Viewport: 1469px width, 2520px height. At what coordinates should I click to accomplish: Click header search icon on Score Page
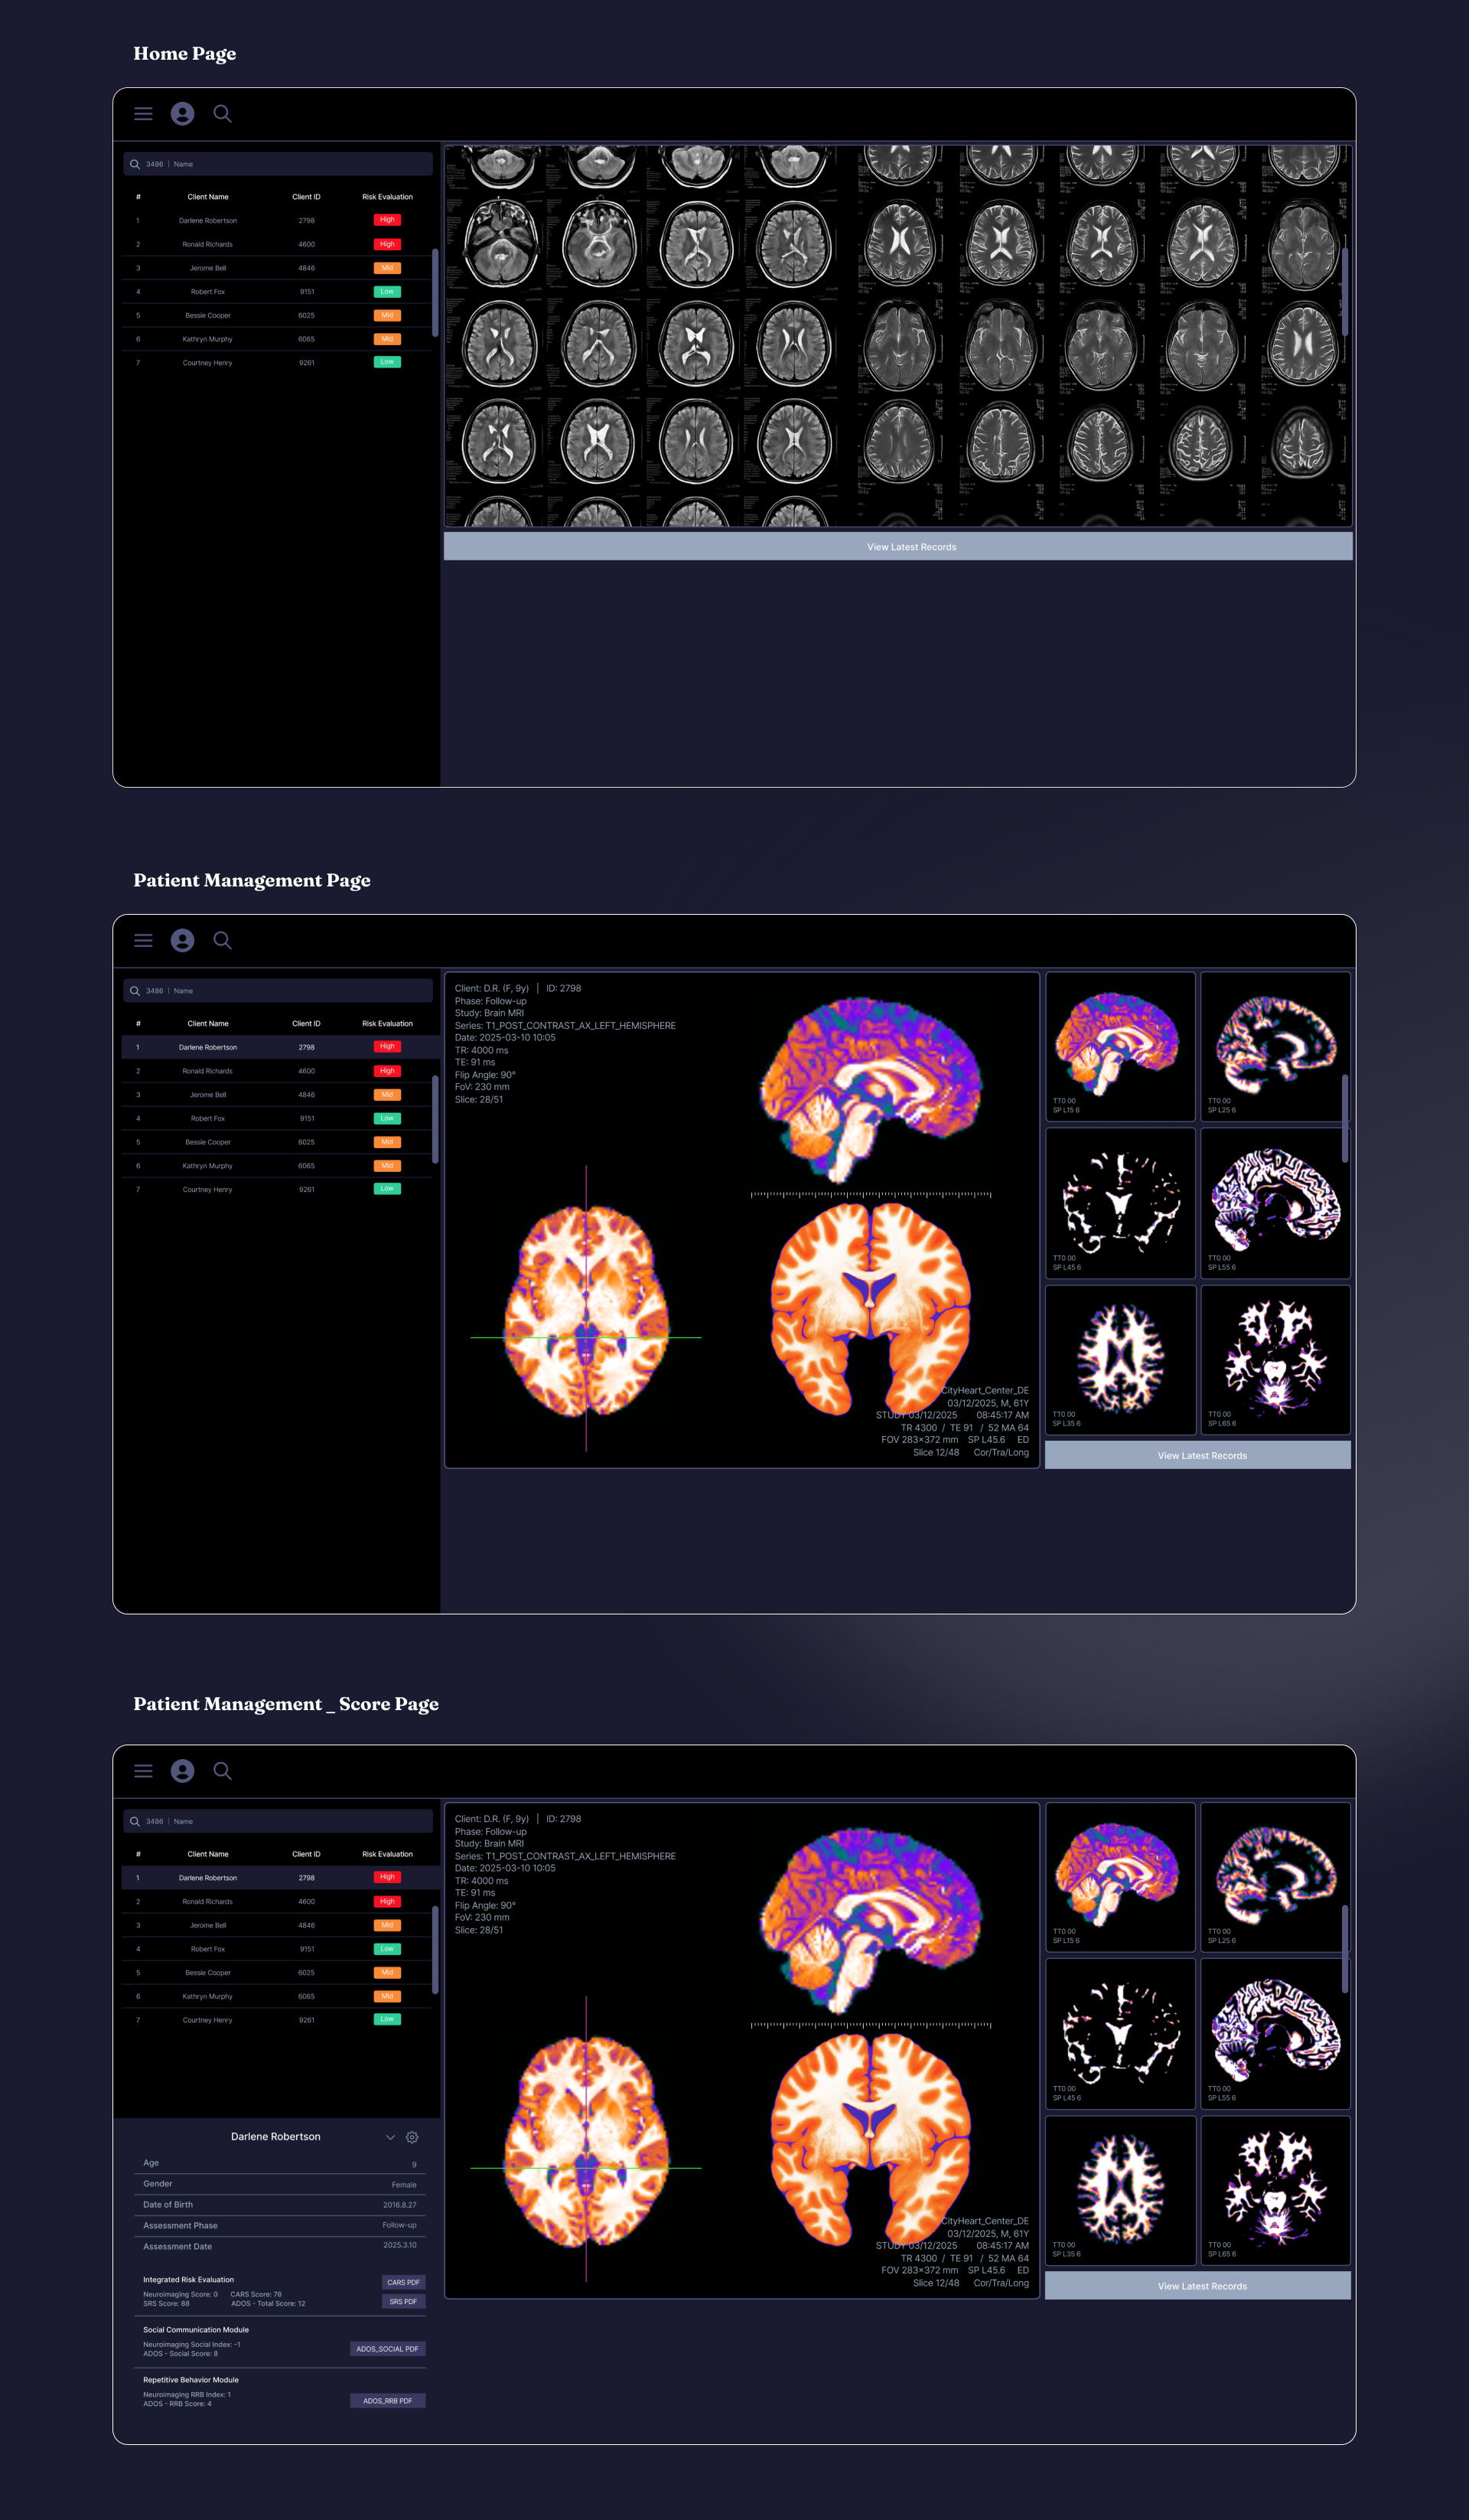(222, 1771)
